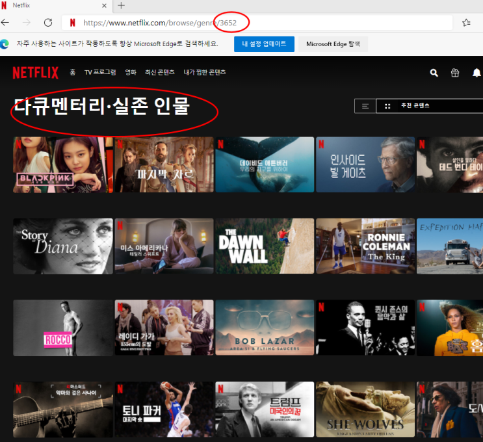This screenshot has width=483, height=442.
Task: Open Netflix search magnifier icon
Action: 434,73
